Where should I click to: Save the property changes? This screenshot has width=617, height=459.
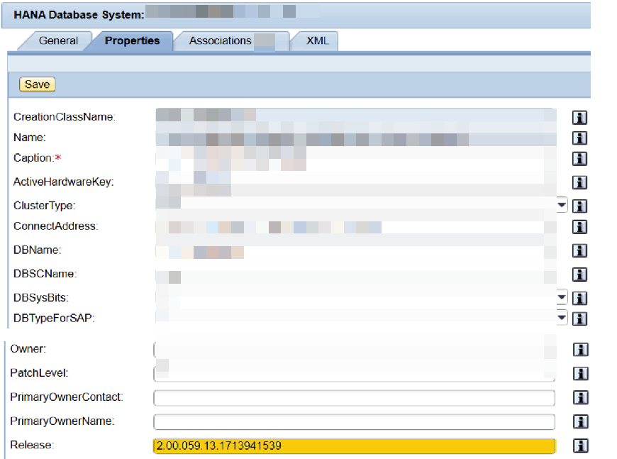pyautogui.click(x=38, y=84)
